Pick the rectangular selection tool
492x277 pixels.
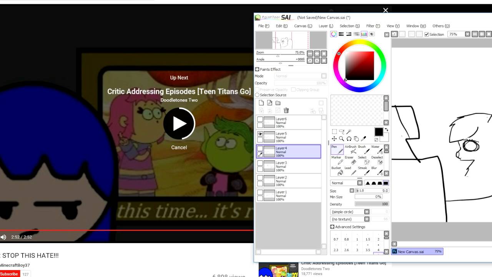click(334, 132)
